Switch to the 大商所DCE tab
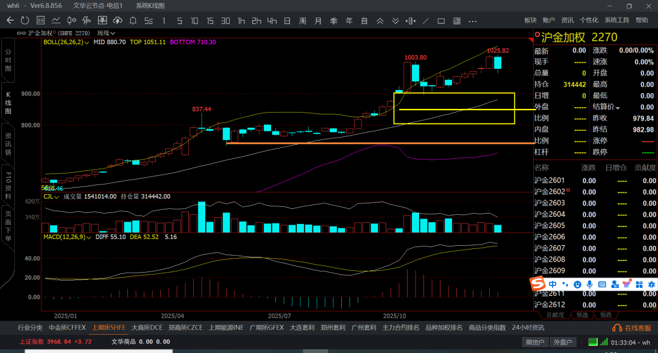The image size is (658, 353). pos(147,327)
